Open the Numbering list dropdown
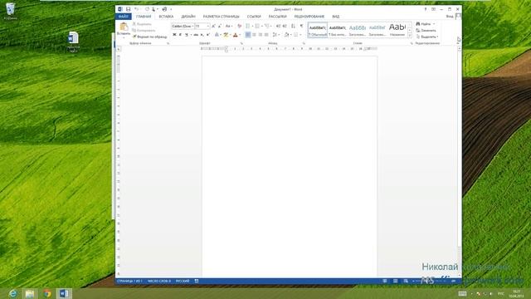This screenshot has height=299, width=531. (262, 26)
